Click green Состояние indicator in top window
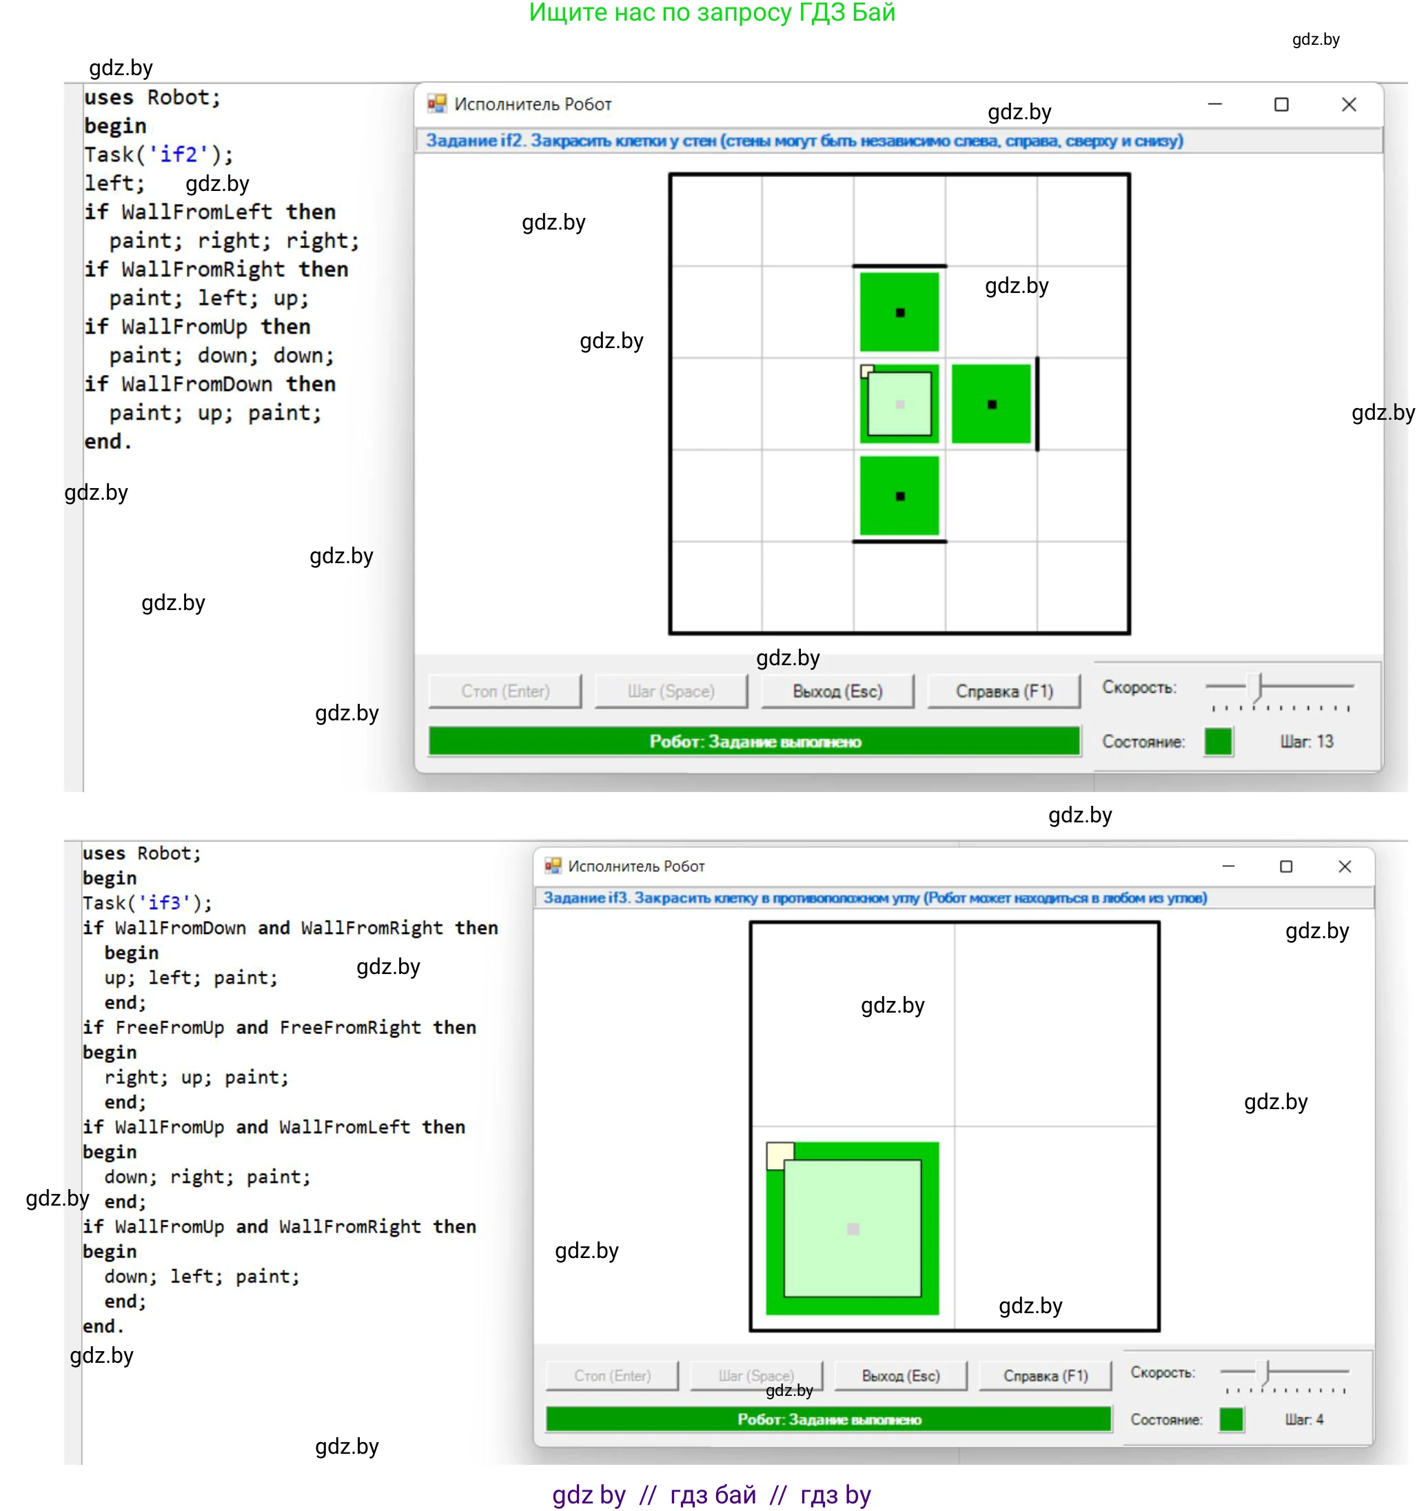 click(x=1218, y=741)
